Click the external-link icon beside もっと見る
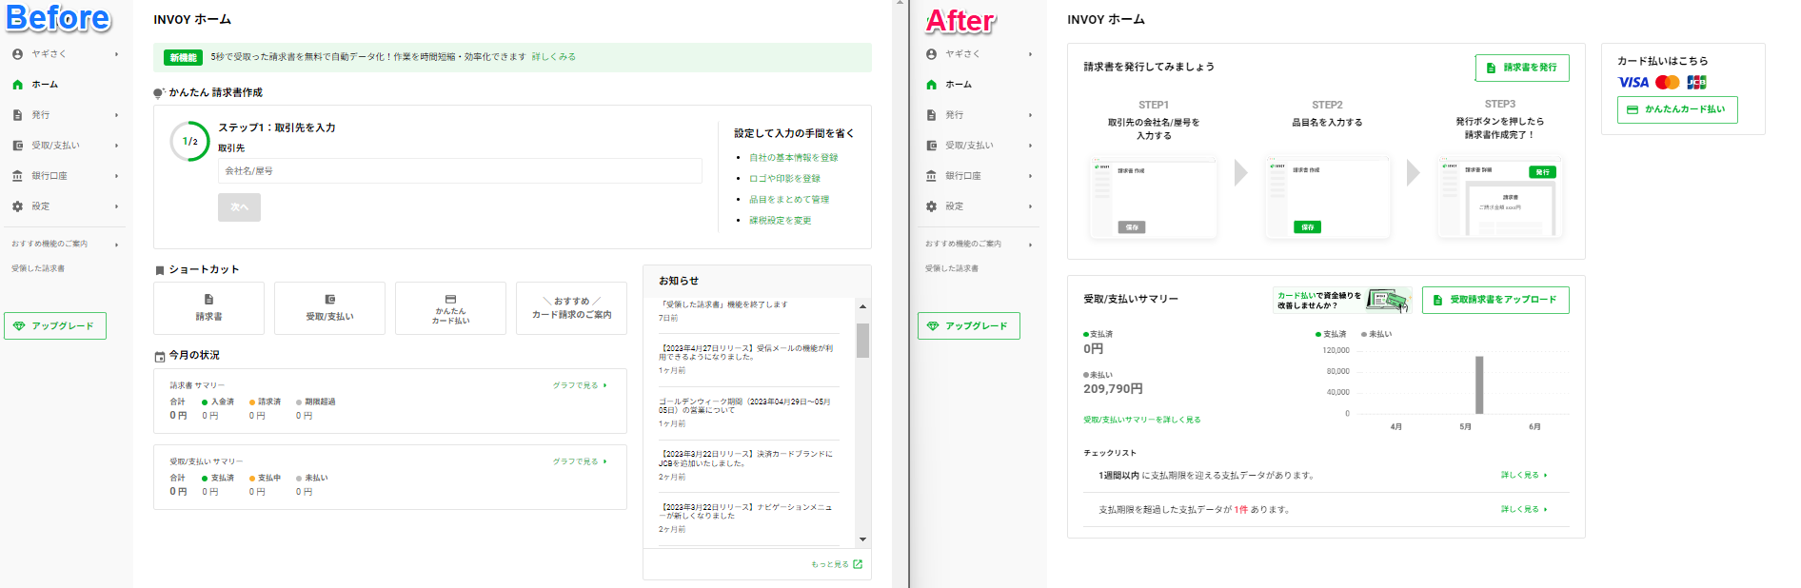This screenshot has width=1801, height=588. (x=858, y=564)
